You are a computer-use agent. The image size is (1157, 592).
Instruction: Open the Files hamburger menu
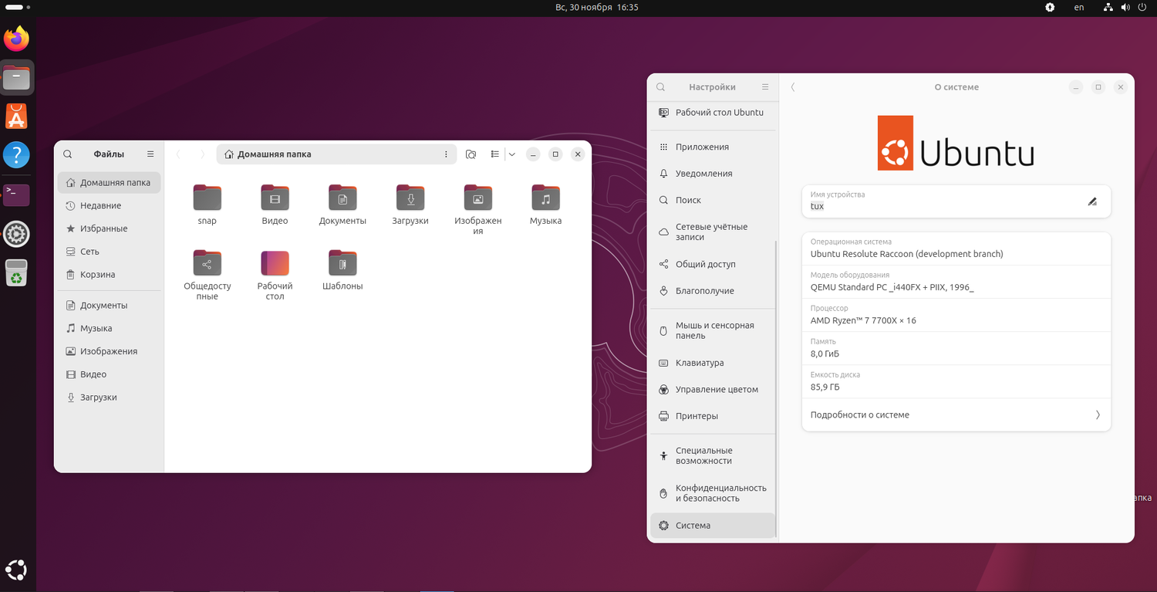(150, 154)
